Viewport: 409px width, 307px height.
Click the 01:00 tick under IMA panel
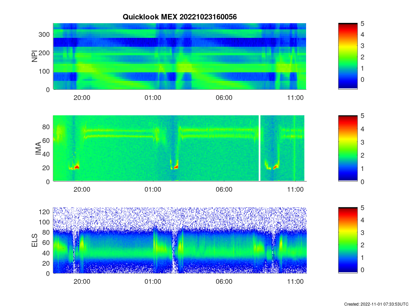(x=153, y=190)
